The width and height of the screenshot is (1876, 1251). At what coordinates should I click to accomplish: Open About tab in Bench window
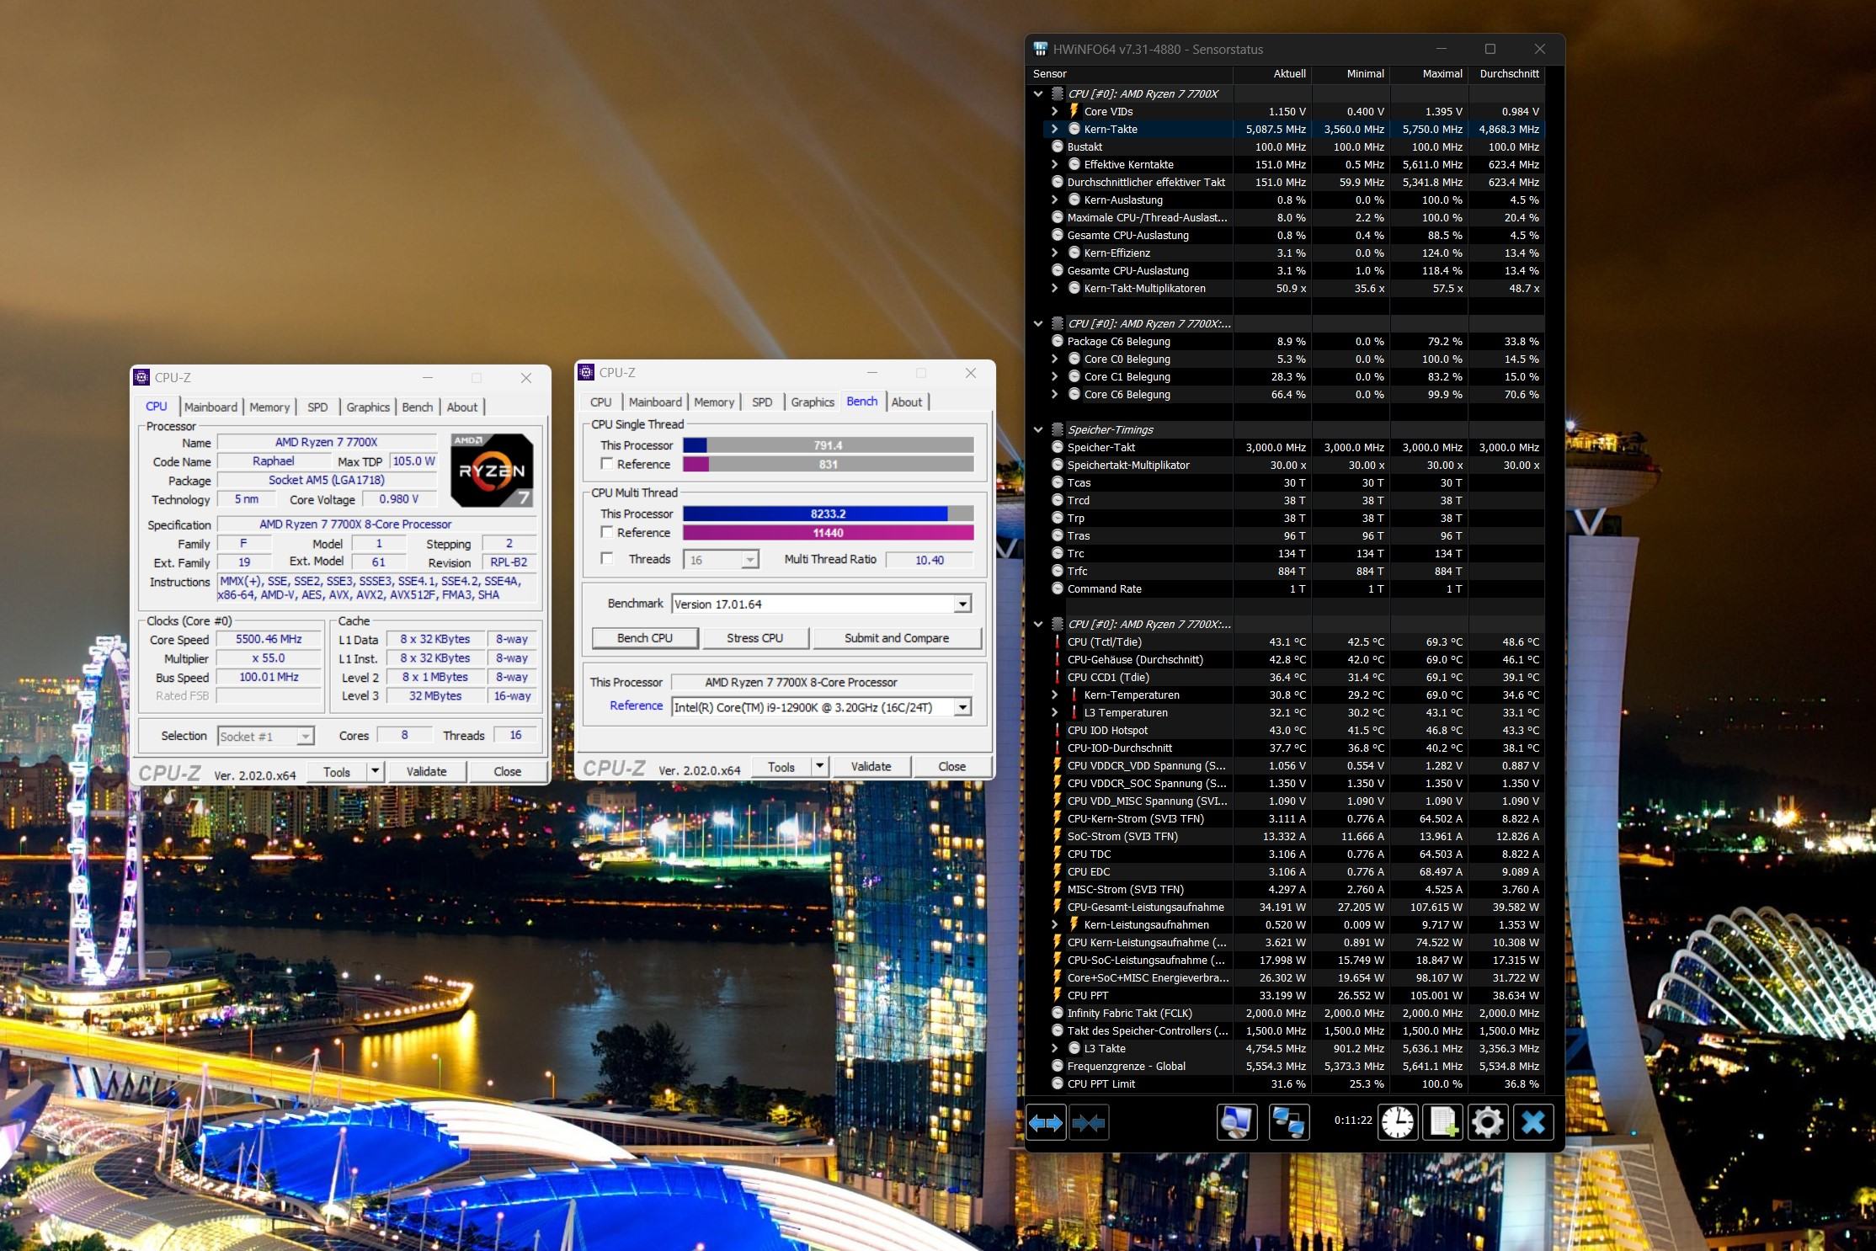[x=907, y=402]
